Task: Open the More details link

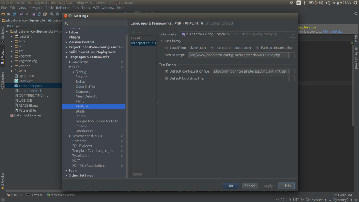Action: [x=333, y=31]
